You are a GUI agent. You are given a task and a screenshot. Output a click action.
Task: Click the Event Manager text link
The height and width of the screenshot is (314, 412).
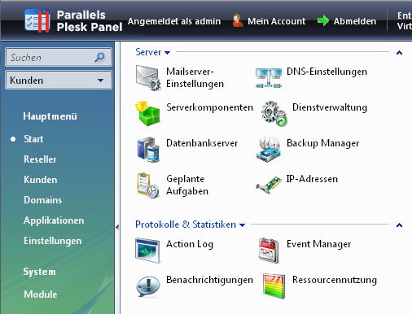coord(319,244)
